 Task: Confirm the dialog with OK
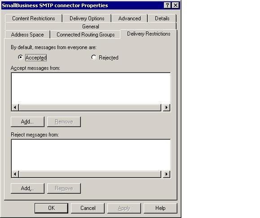coord(51,208)
